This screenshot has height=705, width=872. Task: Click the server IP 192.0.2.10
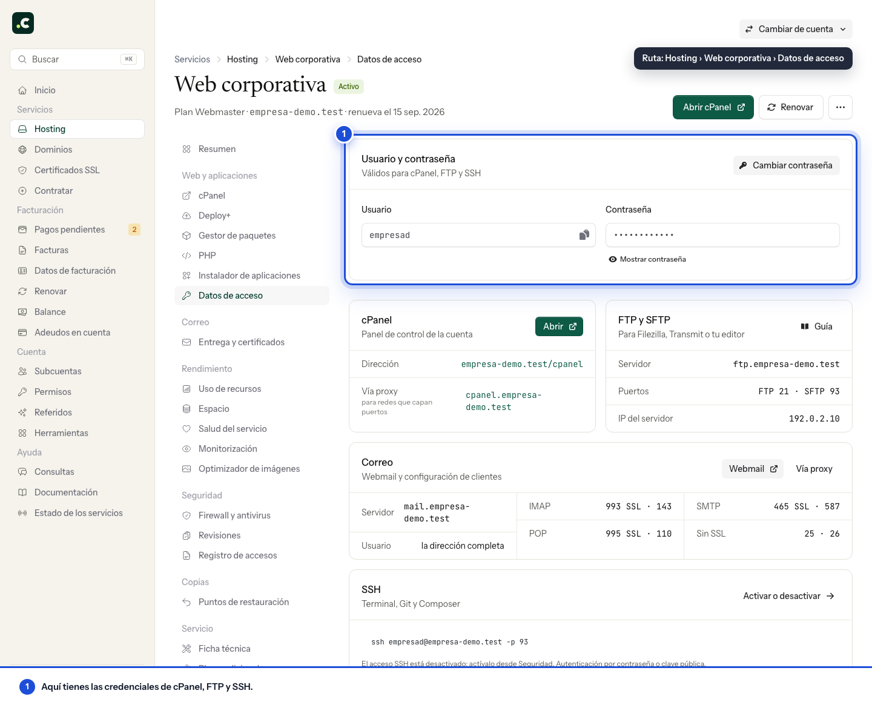click(814, 419)
